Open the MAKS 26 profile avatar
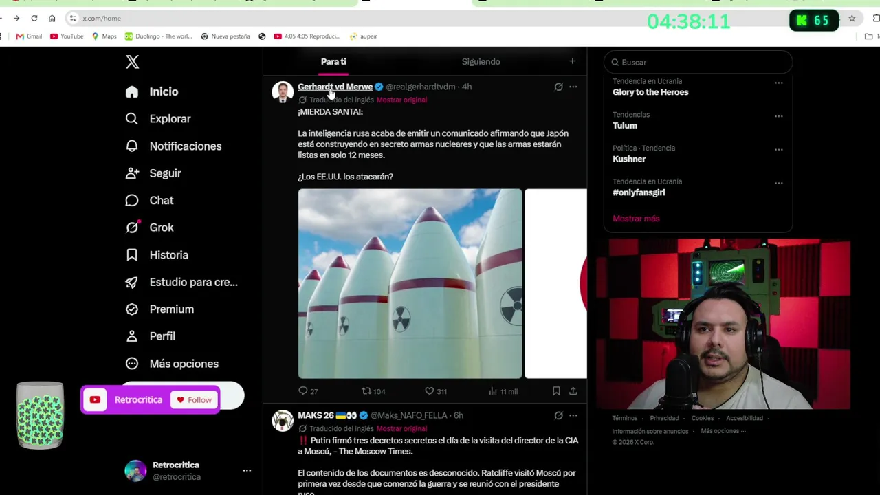 coord(283,421)
